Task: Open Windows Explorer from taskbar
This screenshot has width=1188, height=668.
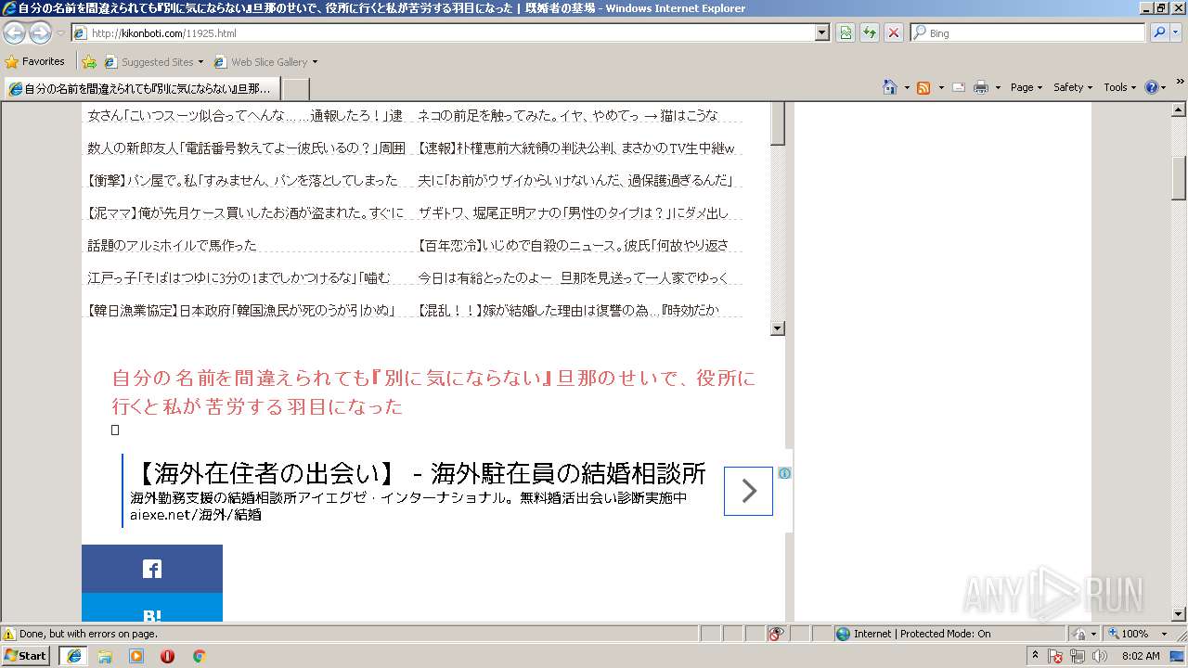Action: coord(105,656)
